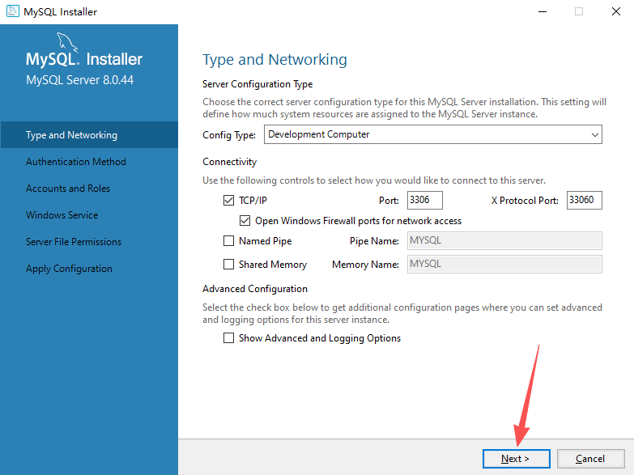Click the 'Server Configuration Type' label

(x=257, y=84)
